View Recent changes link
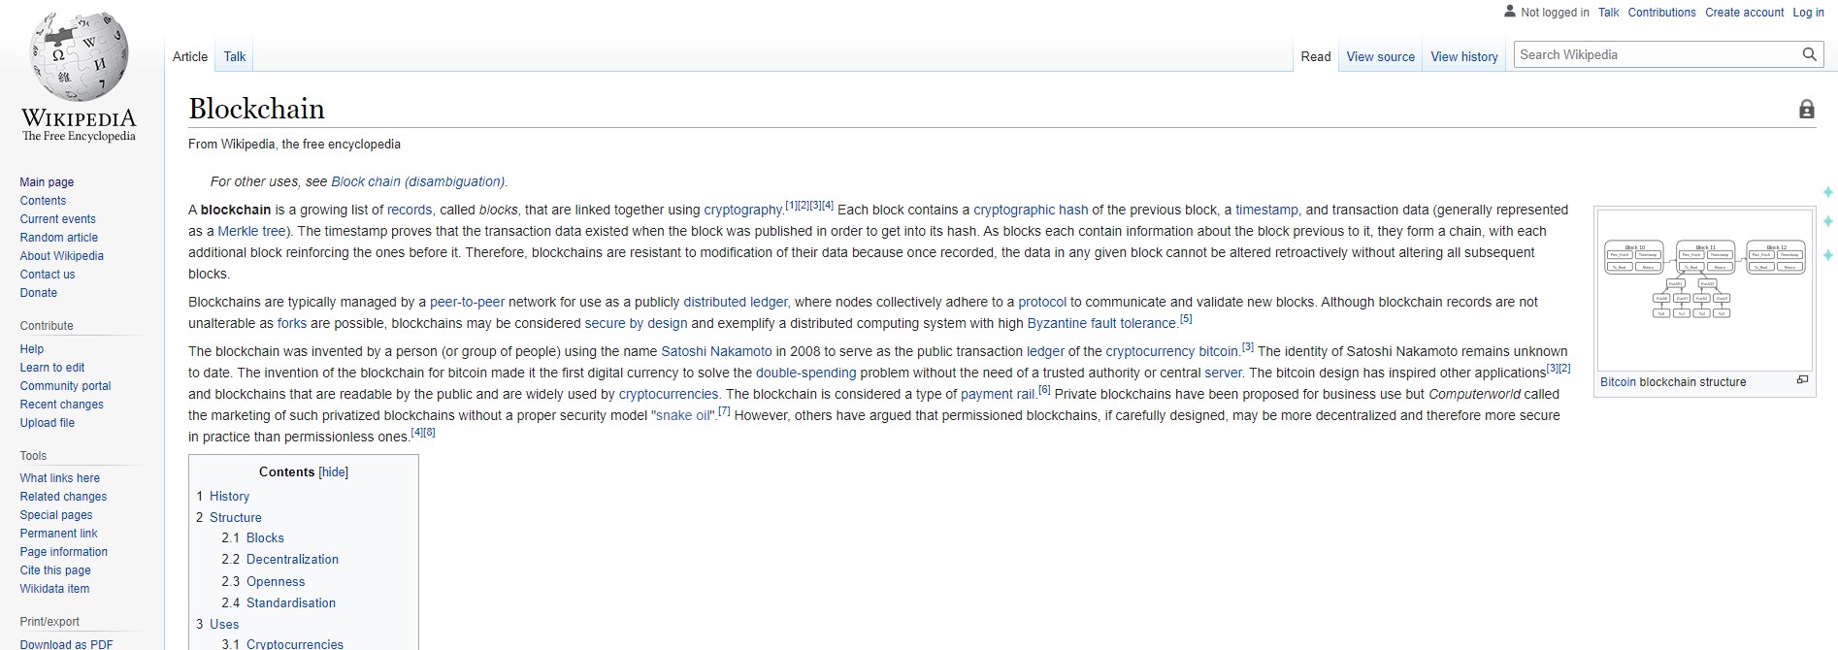Image resolution: width=1838 pixels, height=650 pixels. [61, 404]
